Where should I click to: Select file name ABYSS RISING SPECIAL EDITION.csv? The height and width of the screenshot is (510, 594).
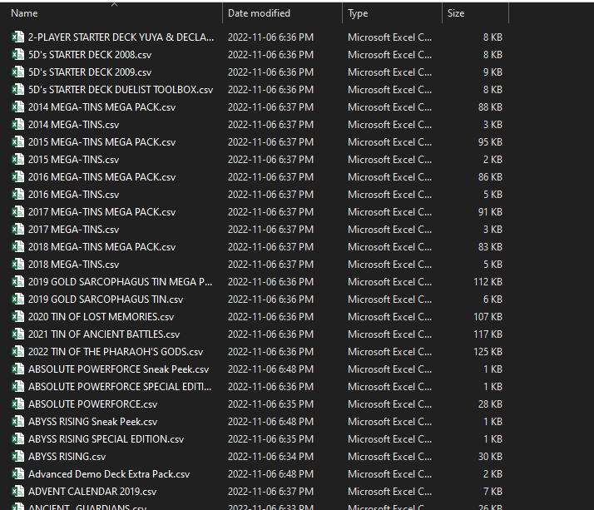pos(106,438)
